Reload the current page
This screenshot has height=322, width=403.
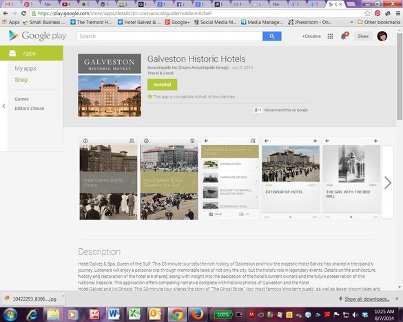point(23,13)
